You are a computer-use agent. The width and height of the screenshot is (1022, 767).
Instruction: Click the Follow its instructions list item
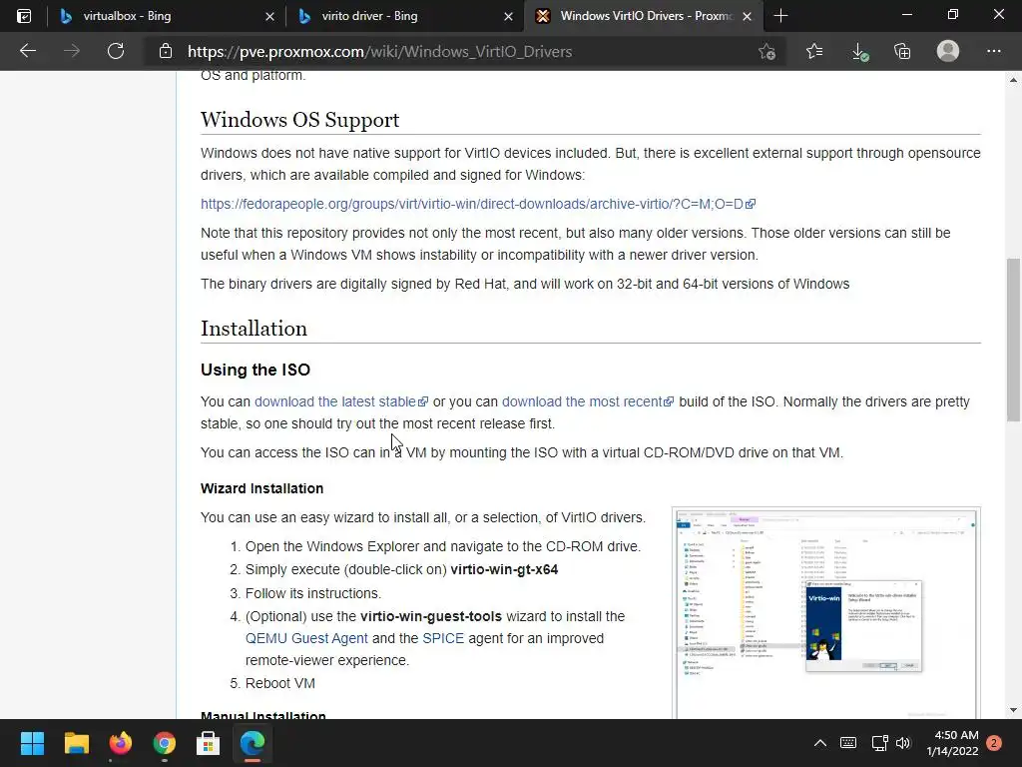pyautogui.click(x=312, y=593)
